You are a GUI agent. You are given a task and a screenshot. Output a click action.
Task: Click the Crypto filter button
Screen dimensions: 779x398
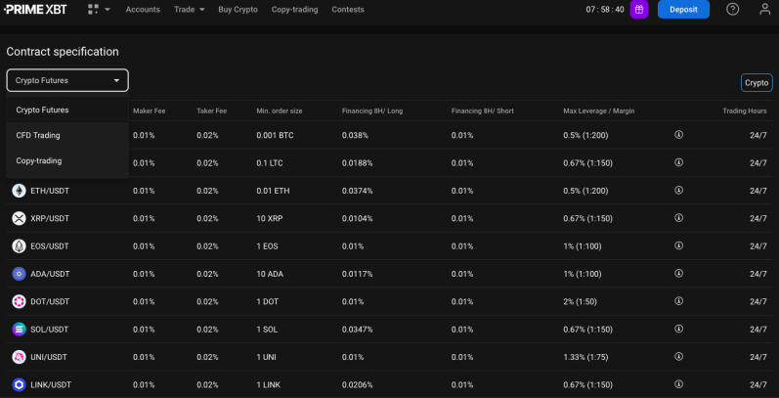(x=757, y=83)
